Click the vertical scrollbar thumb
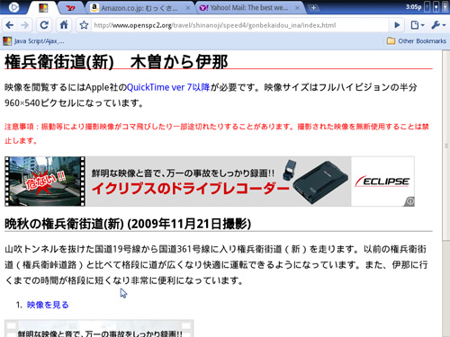The height and width of the screenshot is (337, 450). tap(446, 146)
